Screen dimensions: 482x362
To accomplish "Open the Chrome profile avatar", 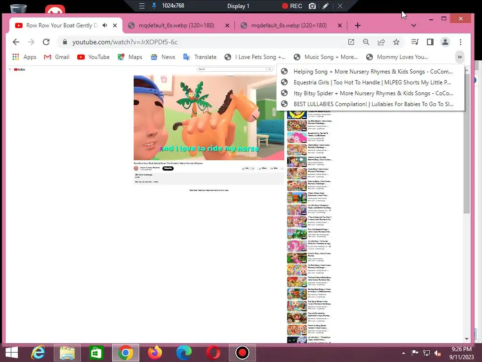I will (445, 42).
